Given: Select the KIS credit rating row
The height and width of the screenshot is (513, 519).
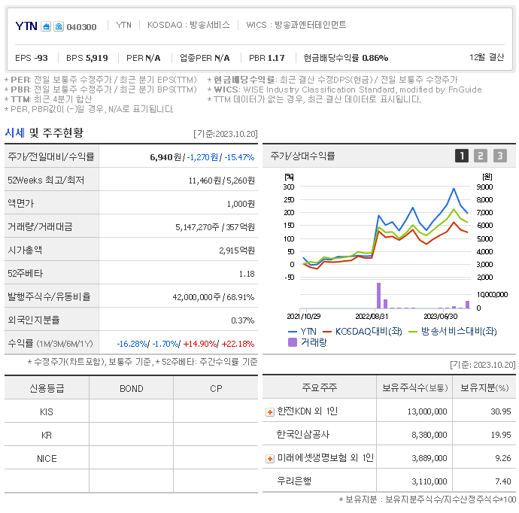Looking at the screenshot, I should coord(131,411).
